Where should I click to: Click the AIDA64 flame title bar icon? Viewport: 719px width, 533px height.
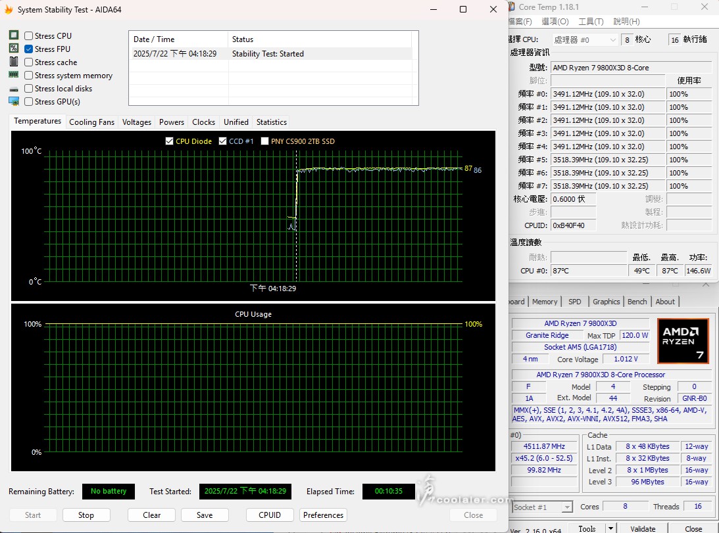(x=9, y=9)
